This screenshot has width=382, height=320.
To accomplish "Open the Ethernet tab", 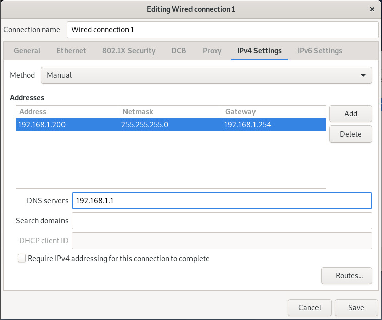I will [x=71, y=51].
